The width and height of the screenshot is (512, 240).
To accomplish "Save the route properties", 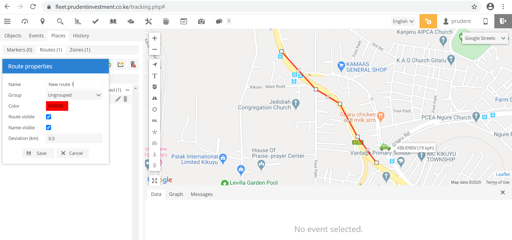I will point(38,153).
